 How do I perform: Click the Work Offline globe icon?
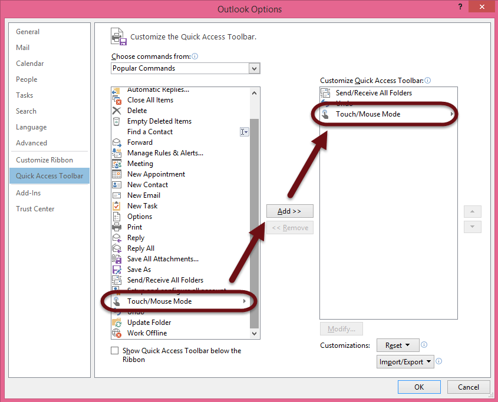[x=117, y=333]
